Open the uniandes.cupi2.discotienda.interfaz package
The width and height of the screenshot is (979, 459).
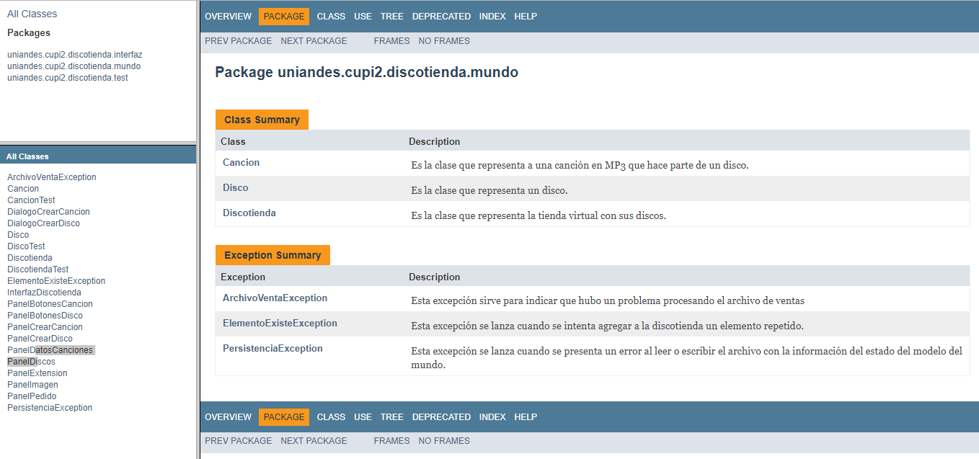point(74,54)
